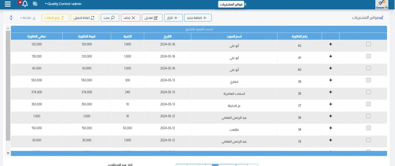Click the four-dot icon left of طباعة
Screen dimensions: 395x166
[x=11, y=18]
